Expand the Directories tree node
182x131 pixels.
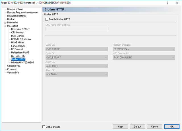pyautogui.click(x=5, y=23)
